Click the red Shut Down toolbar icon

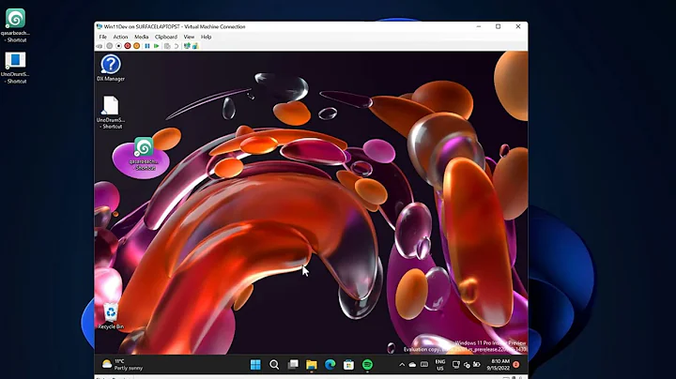(128, 46)
